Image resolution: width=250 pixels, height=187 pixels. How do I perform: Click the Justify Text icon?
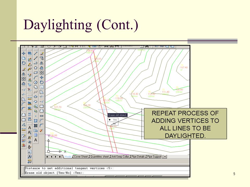pos(29,157)
